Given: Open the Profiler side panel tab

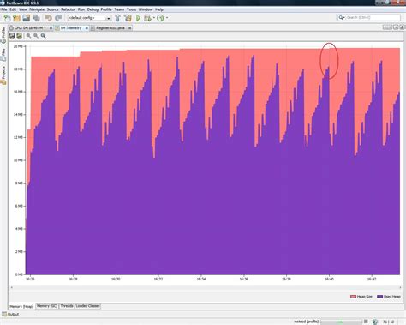Looking at the screenshot, I should coord(3,35).
